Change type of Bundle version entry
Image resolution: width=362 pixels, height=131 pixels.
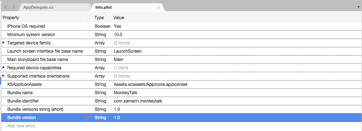coord(100,118)
